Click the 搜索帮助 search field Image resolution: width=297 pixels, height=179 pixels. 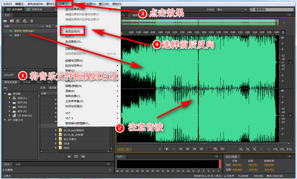click(x=271, y=9)
